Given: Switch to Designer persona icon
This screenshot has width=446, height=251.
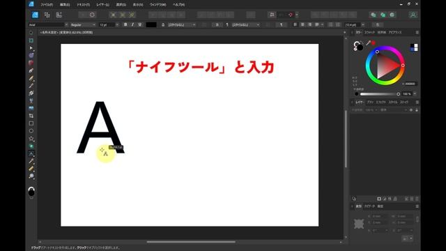Looking at the screenshot, I should click(35, 15).
